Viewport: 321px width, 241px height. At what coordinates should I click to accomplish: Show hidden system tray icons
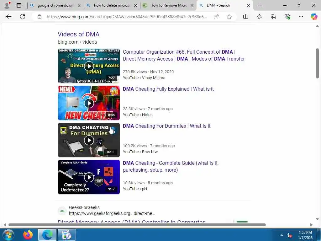click(x=282, y=235)
